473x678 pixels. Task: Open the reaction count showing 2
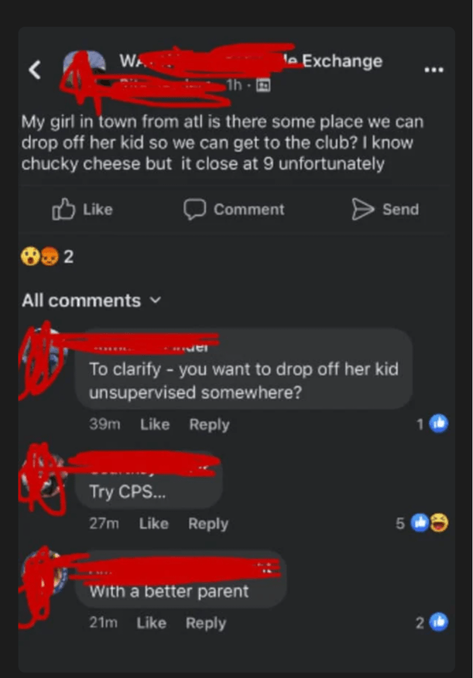69,257
